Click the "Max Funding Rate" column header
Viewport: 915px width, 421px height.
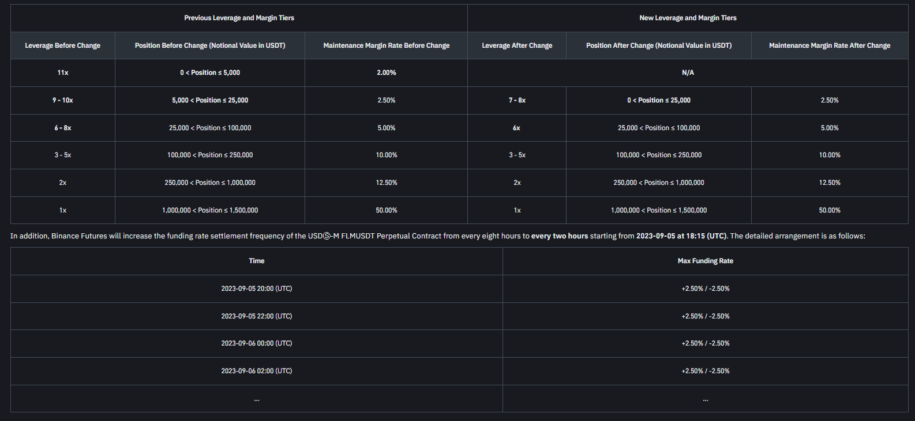[705, 261]
